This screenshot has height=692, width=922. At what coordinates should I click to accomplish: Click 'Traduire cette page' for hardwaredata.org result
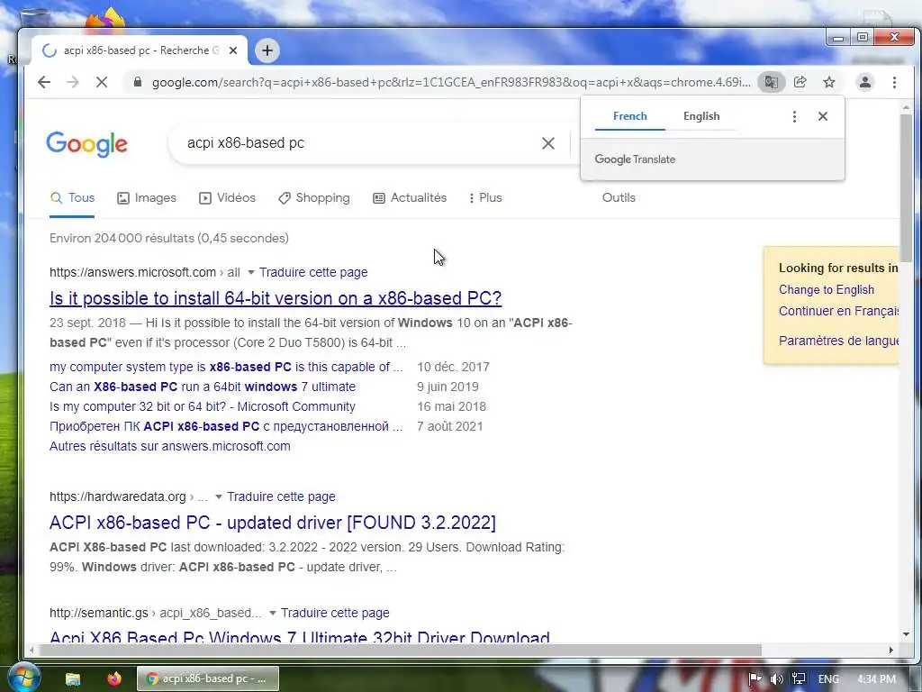281,496
